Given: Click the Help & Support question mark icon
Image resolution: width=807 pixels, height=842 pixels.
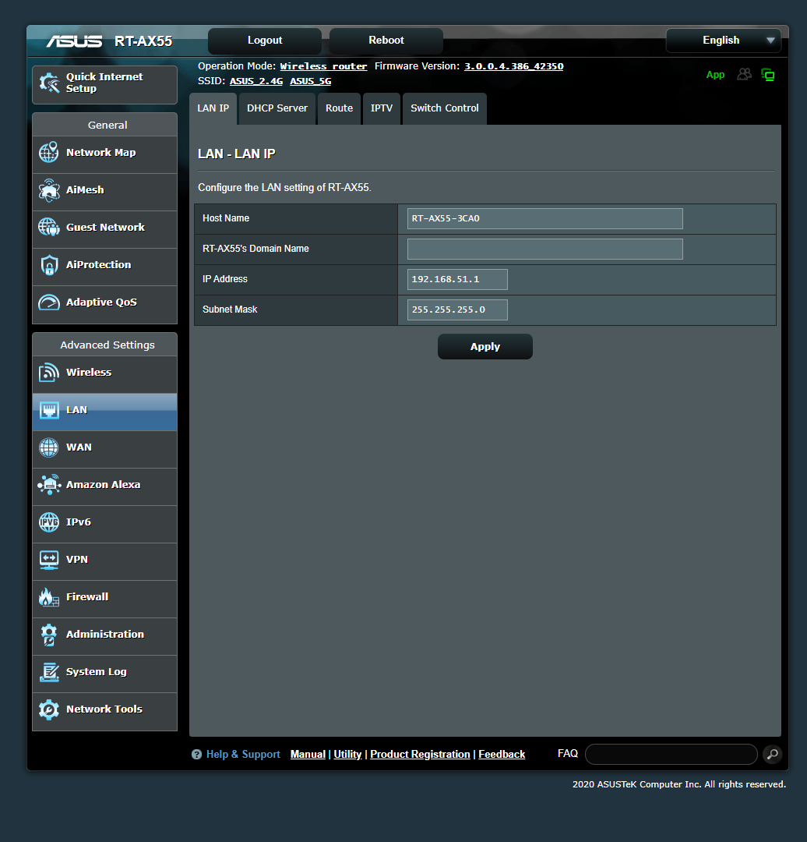Looking at the screenshot, I should click(196, 755).
